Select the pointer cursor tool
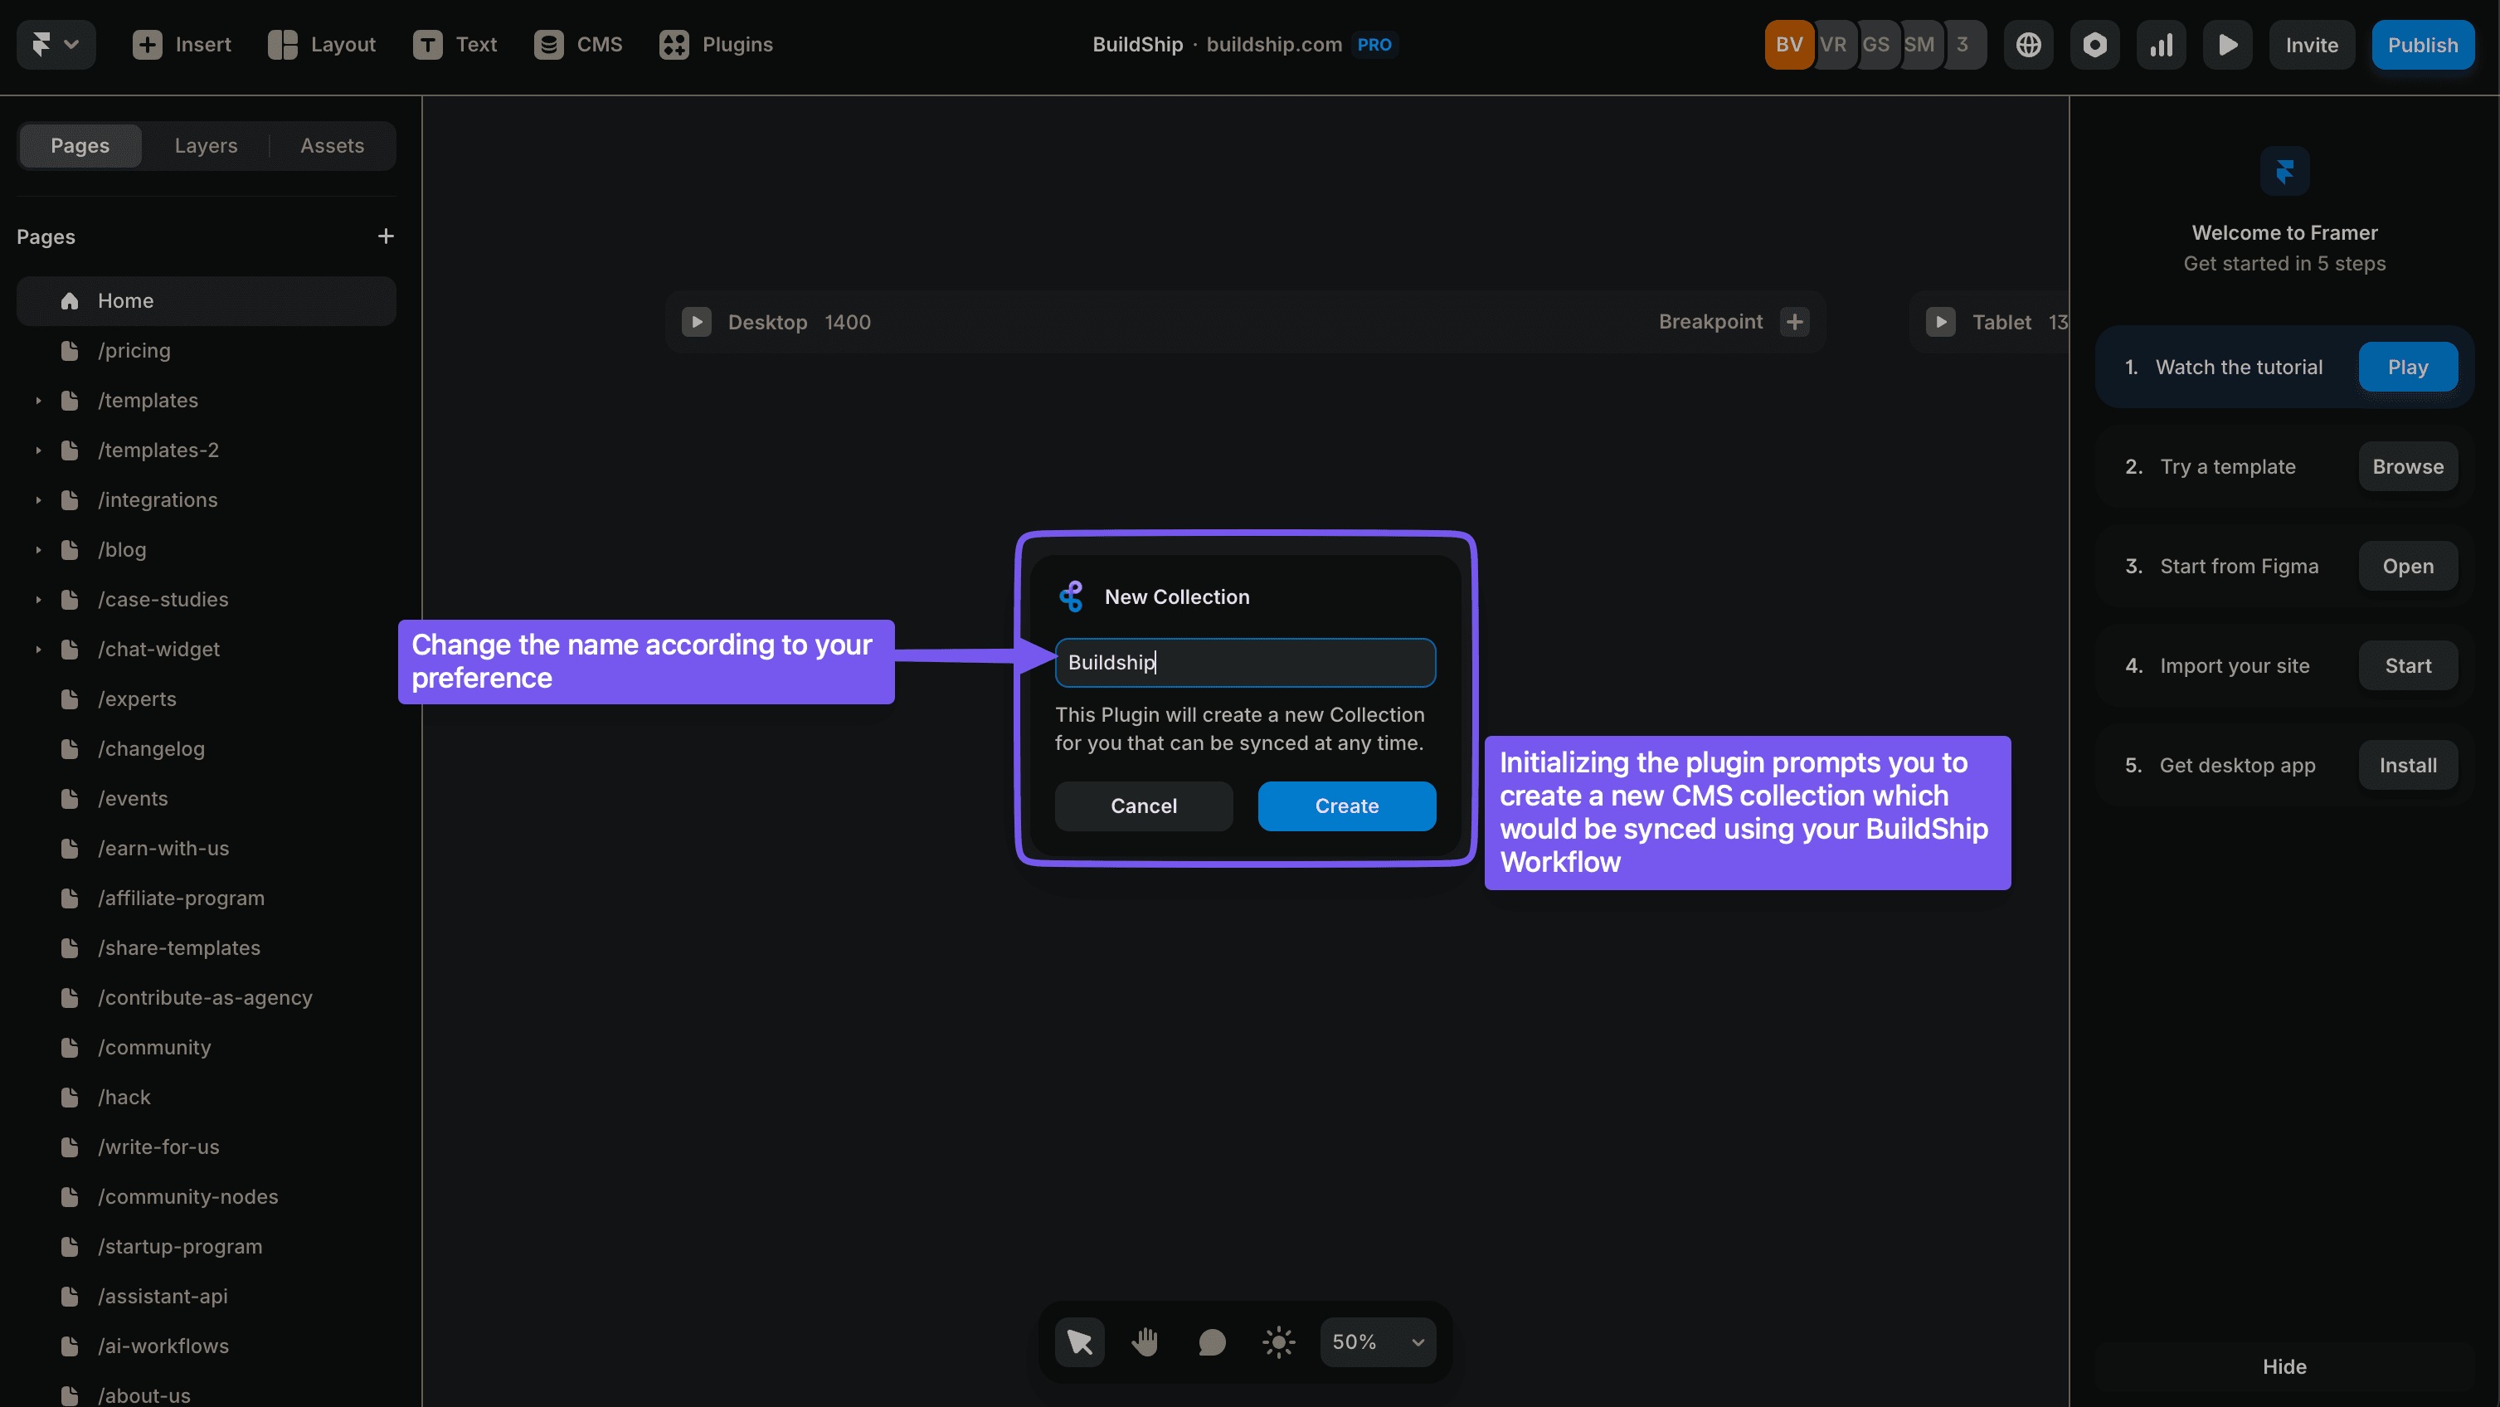 (x=1079, y=1342)
